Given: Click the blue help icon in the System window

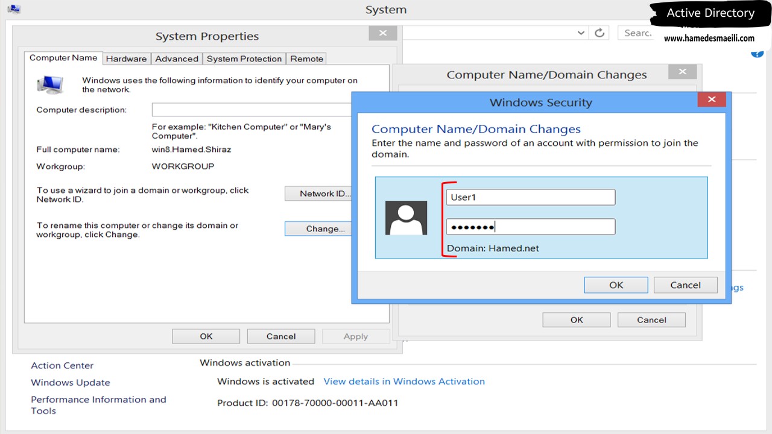Looking at the screenshot, I should [x=758, y=53].
